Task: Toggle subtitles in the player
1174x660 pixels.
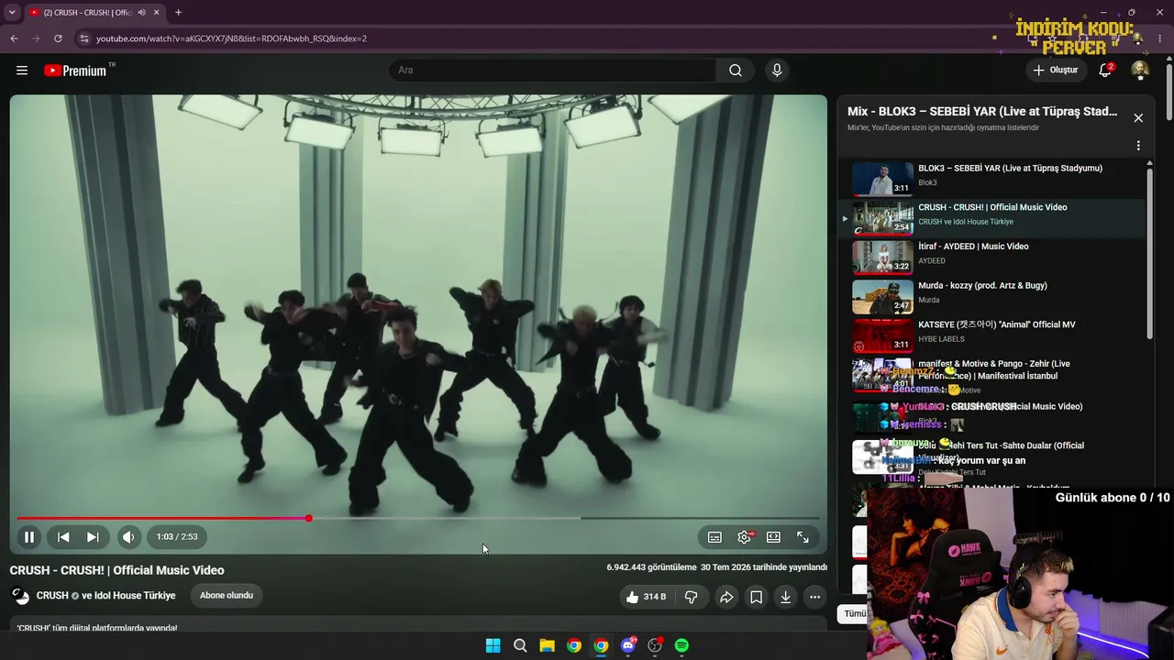Action: [714, 537]
